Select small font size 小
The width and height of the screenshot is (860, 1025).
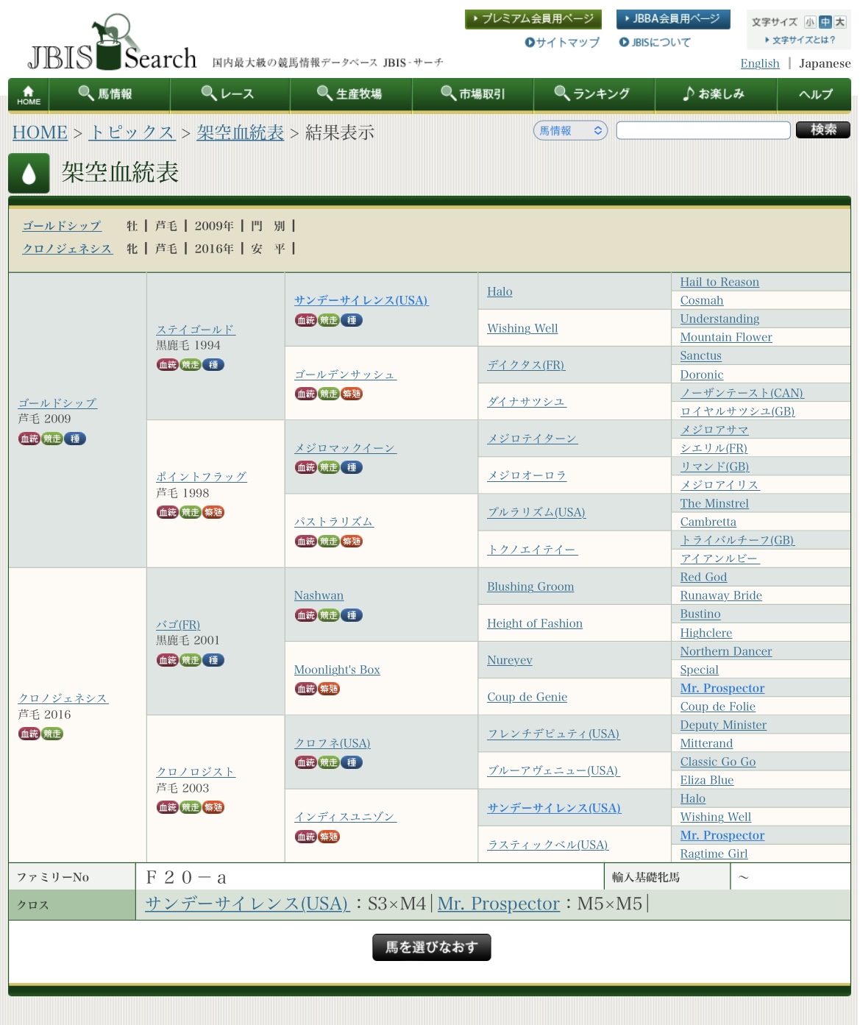click(810, 22)
